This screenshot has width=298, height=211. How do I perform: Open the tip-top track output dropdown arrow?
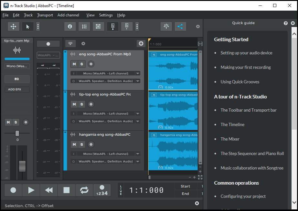[x=138, y=121]
